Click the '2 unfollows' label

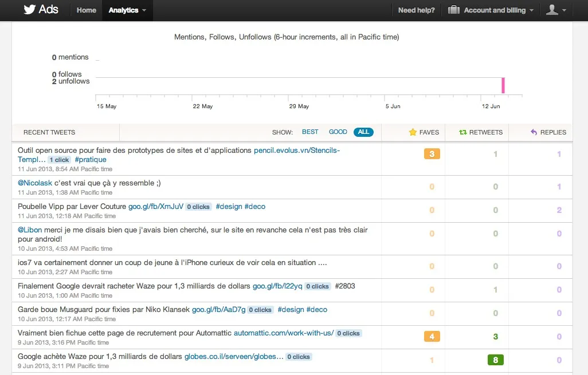point(71,81)
